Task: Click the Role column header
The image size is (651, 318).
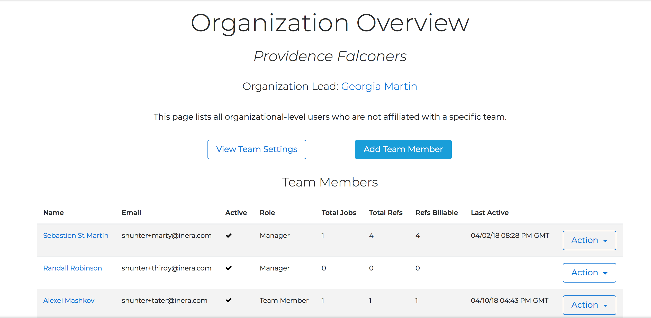Action: click(x=267, y=213)
